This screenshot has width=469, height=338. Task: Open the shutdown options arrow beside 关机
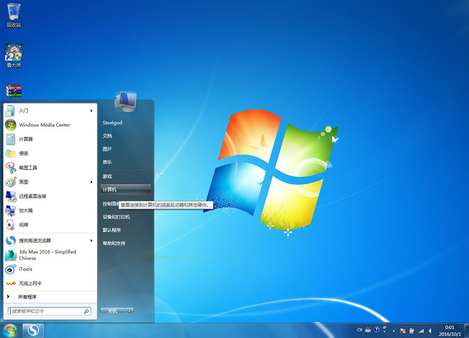tap(130, 312)
